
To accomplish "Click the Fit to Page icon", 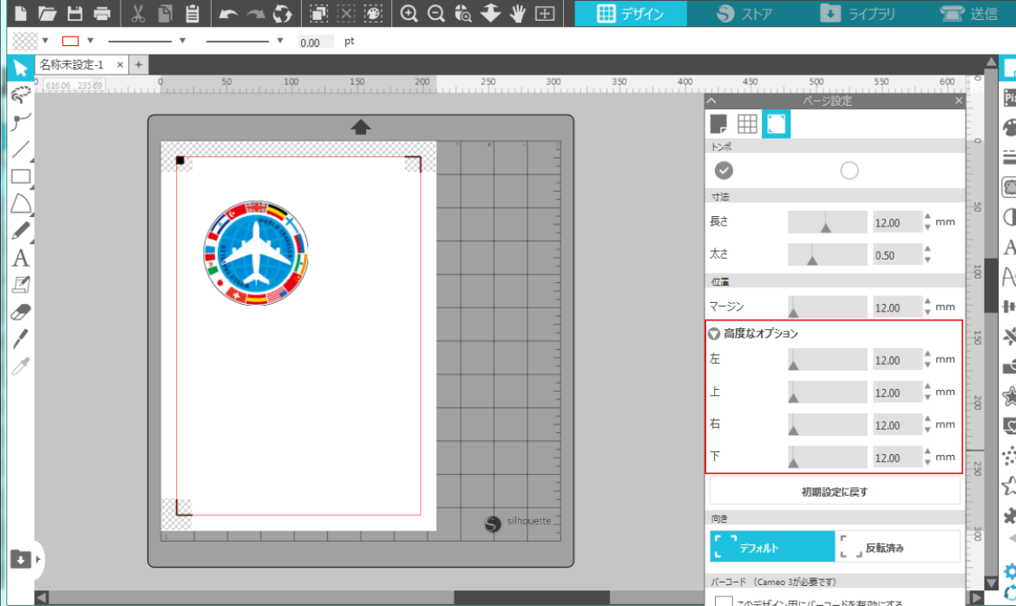I will (545, 13).
